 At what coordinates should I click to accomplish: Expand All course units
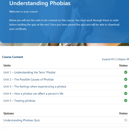point(108,59)
